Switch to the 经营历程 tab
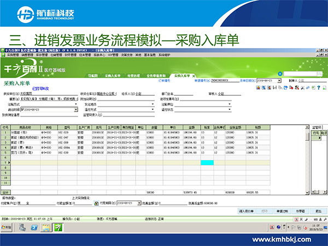This screenshot has height=246, width=328. click(133, 76)
